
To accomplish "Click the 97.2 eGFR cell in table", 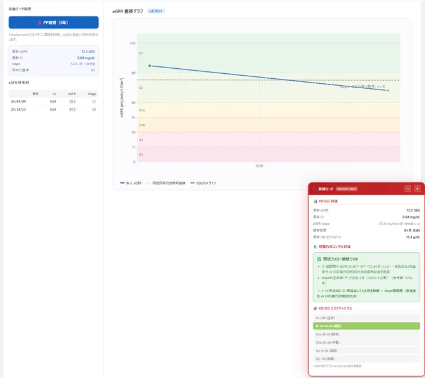I will pyautogui.click(x=72, y=110).
